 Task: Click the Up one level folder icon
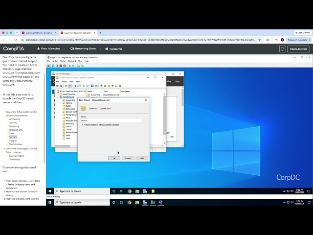coord(66,86)
